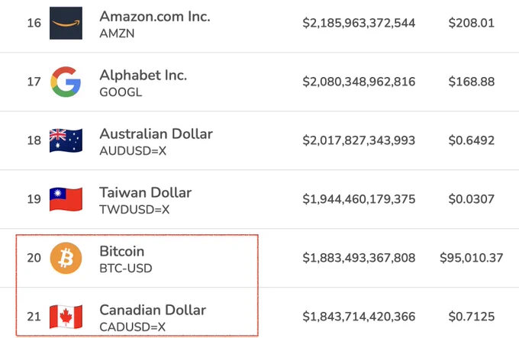Click Bitcoin price $95,010.37

[472, 258]
